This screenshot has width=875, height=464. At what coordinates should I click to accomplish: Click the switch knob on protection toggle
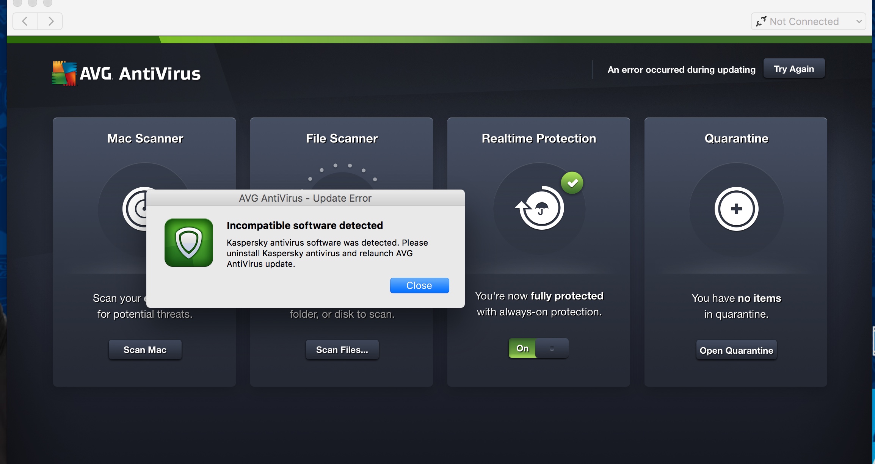pyautogui.click(x=552, y=348)
